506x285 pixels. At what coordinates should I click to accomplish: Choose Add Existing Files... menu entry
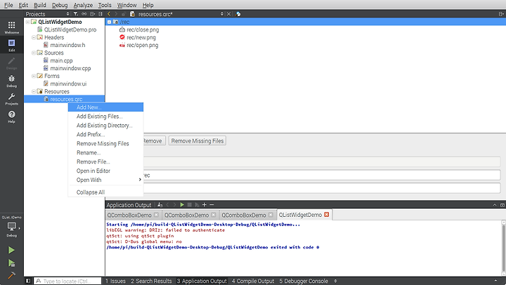click(105, 117)
